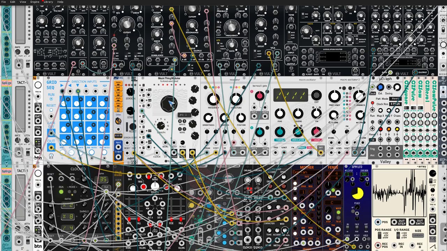The image size is (447, 251).
Task: Click ~array waveform display
Action: [x=400, y=193]
